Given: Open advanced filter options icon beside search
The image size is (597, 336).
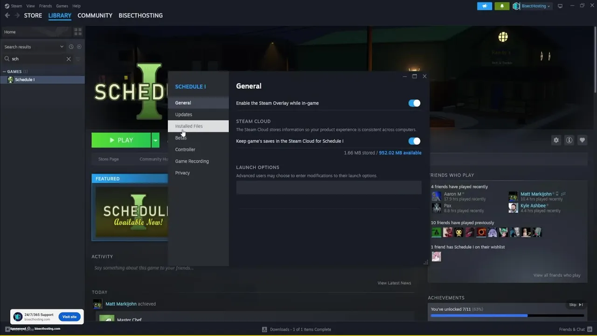Looking at the screenshot, I should (78, 59).
